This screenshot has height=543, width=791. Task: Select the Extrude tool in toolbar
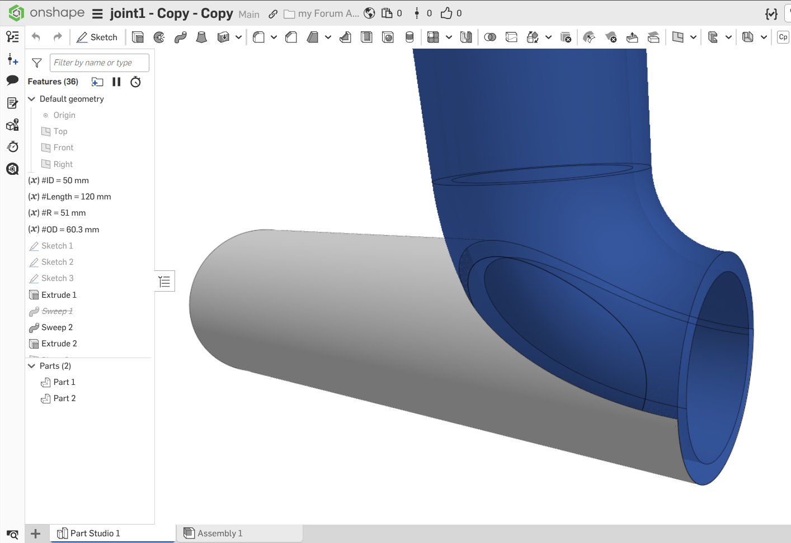pyautogui.click(x=138, y=37)
